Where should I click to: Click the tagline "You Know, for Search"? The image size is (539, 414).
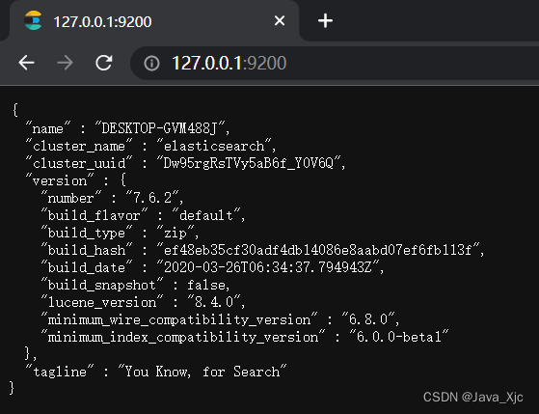[x=202, y=372]
